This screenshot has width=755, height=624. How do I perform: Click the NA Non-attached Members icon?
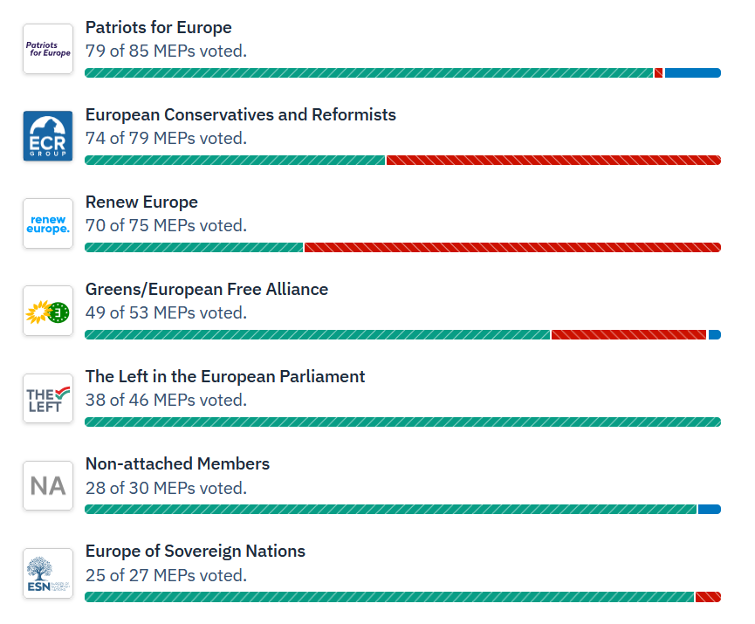point(48,485)
